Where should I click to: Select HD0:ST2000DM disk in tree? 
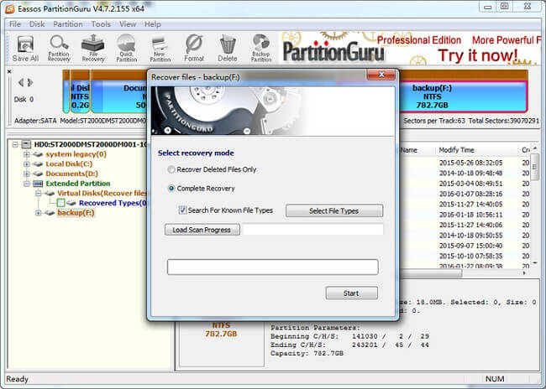pos(90,144)
